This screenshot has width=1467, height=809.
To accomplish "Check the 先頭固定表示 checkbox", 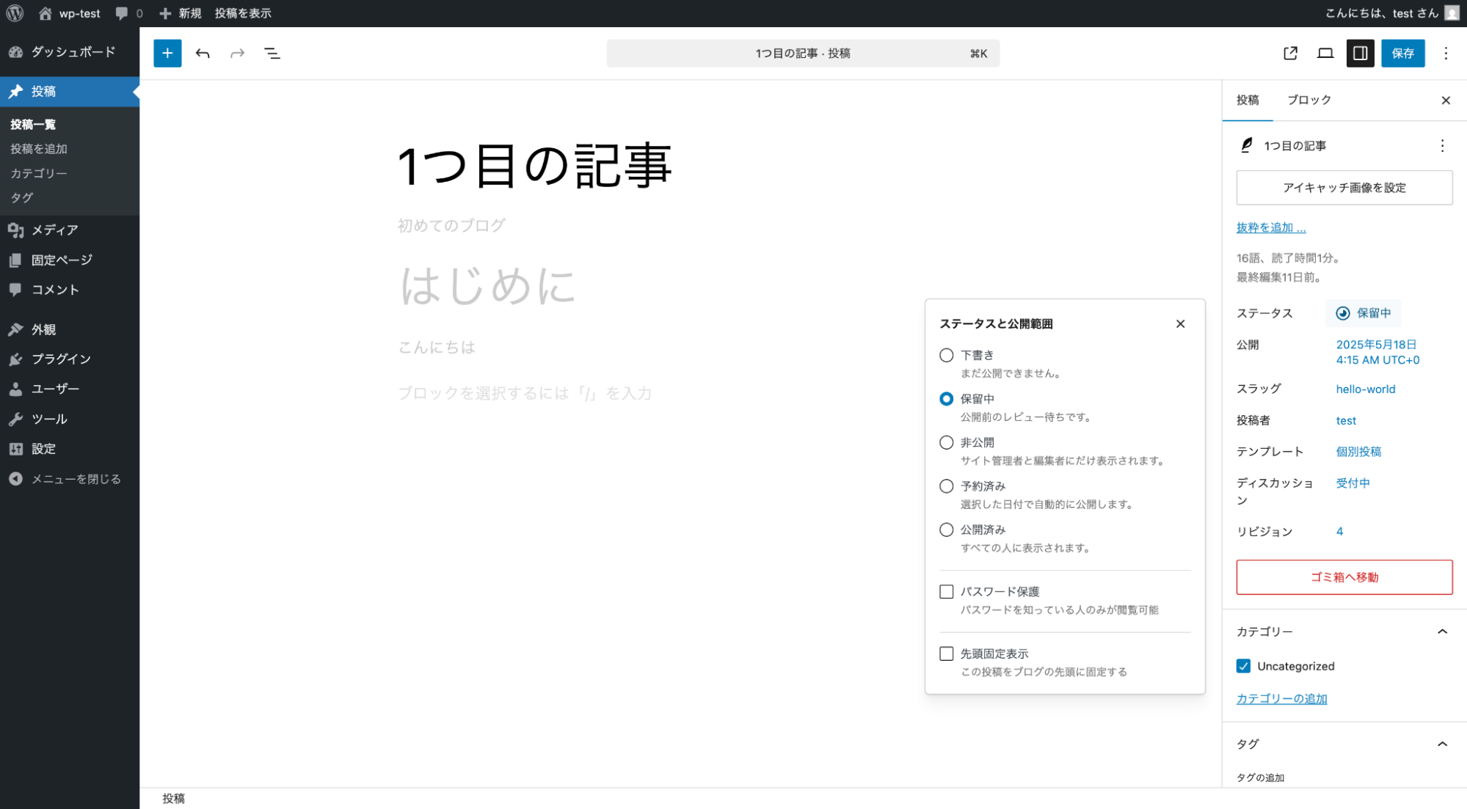I will (x=946, y=654).
